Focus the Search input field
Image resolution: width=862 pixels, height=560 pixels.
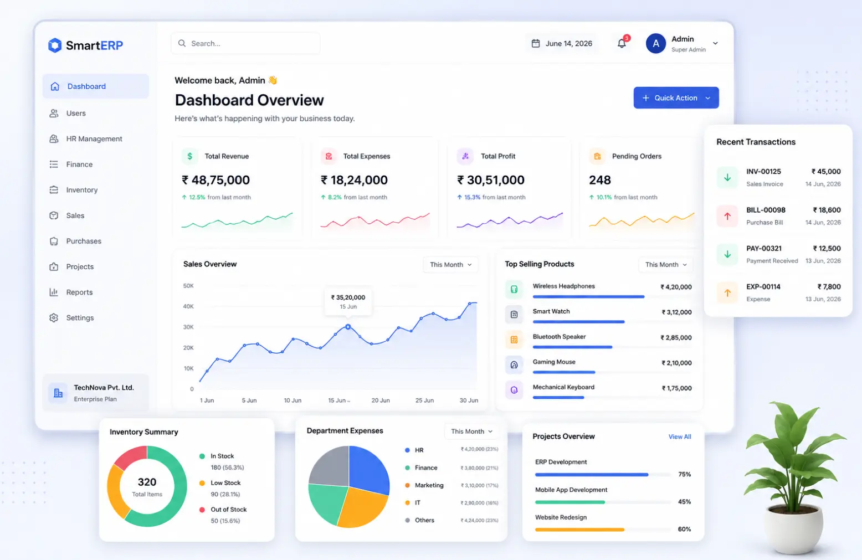246,43
